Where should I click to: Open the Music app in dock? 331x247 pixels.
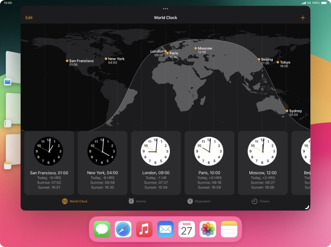coord(144,229)
